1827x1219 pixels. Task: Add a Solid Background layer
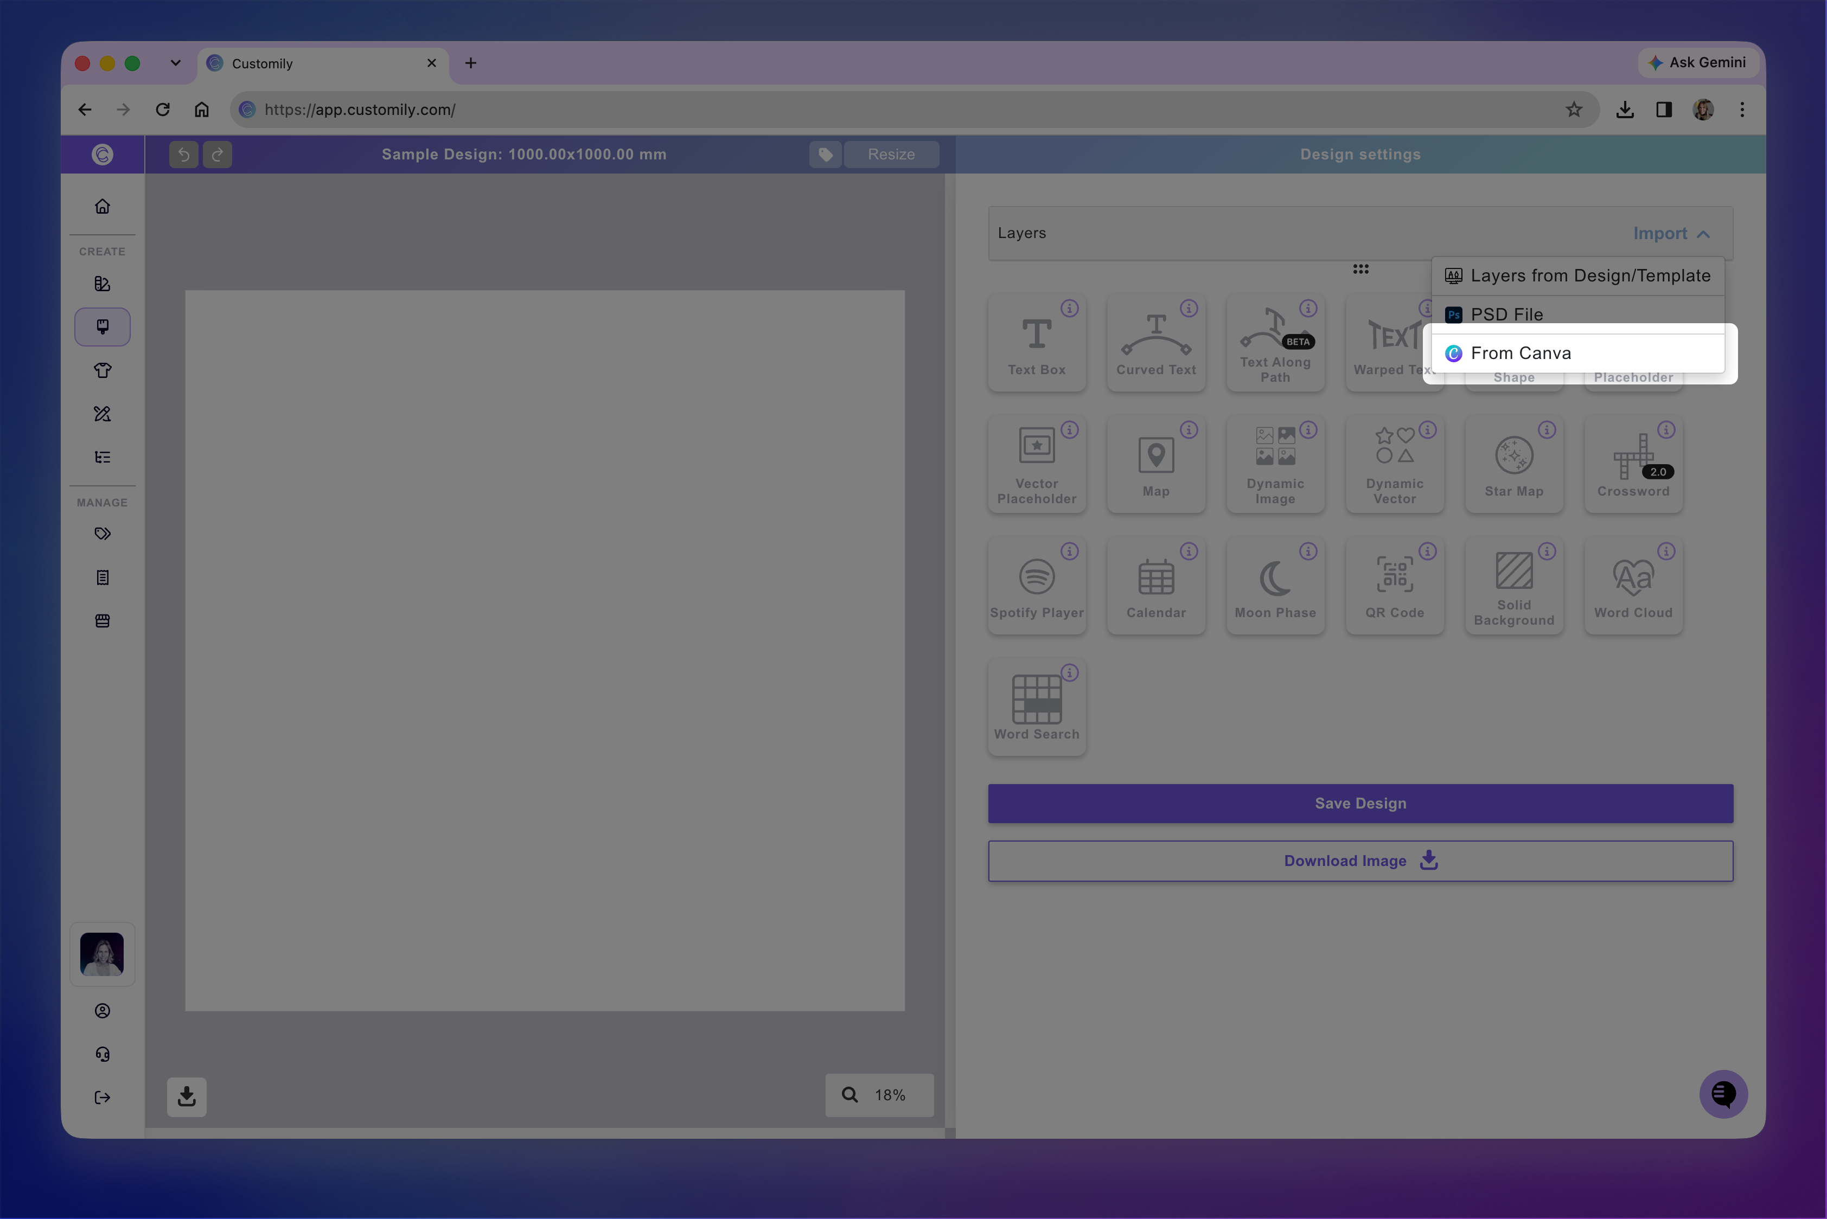tap(1513, 586)
